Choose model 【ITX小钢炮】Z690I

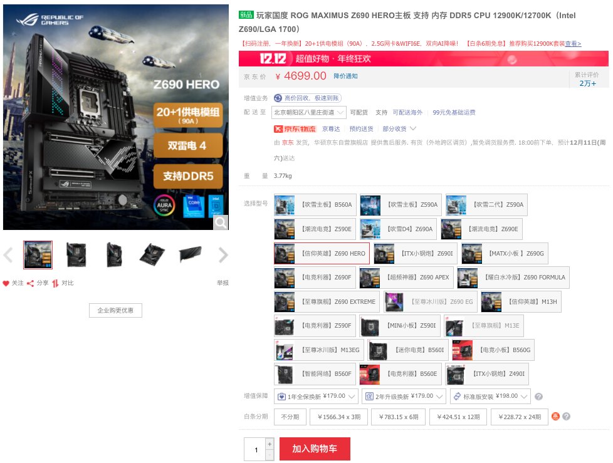click(416, 253)
